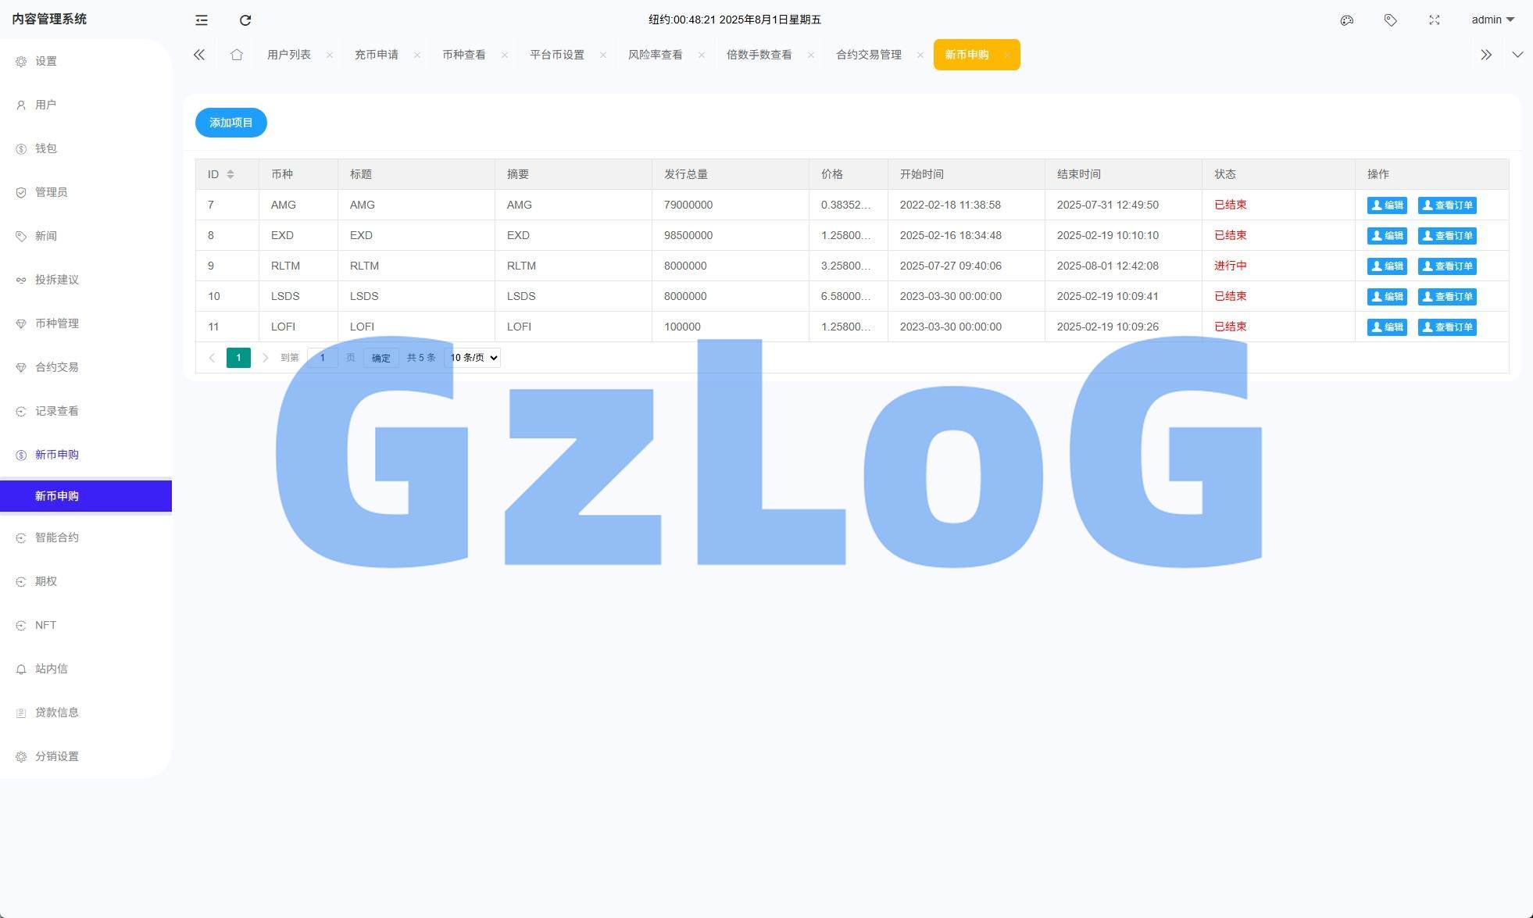Close the 用户列表 tab
Screen dimensions: 1533x918
coord(330,55)
